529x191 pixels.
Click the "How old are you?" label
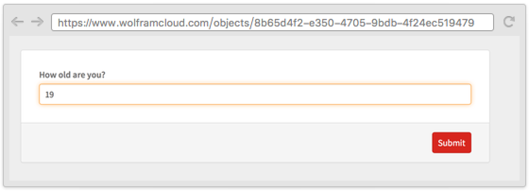(72, 75)
